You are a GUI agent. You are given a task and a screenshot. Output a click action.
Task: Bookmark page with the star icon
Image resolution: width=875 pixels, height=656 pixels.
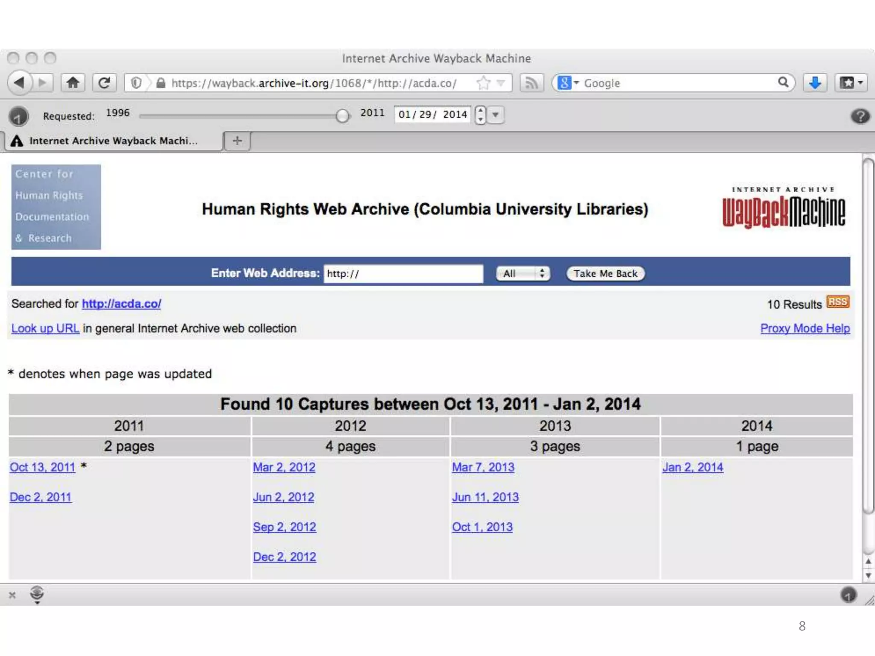pos(483,82)
